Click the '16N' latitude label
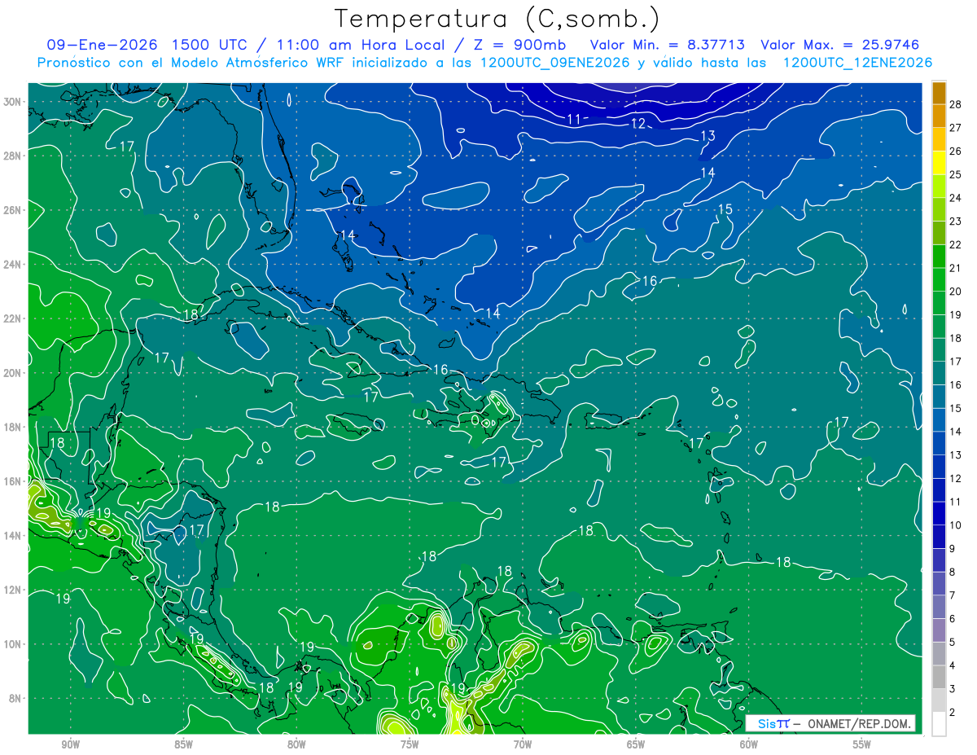The width and height of the screenshot is (977, 755). coord(11,481)
